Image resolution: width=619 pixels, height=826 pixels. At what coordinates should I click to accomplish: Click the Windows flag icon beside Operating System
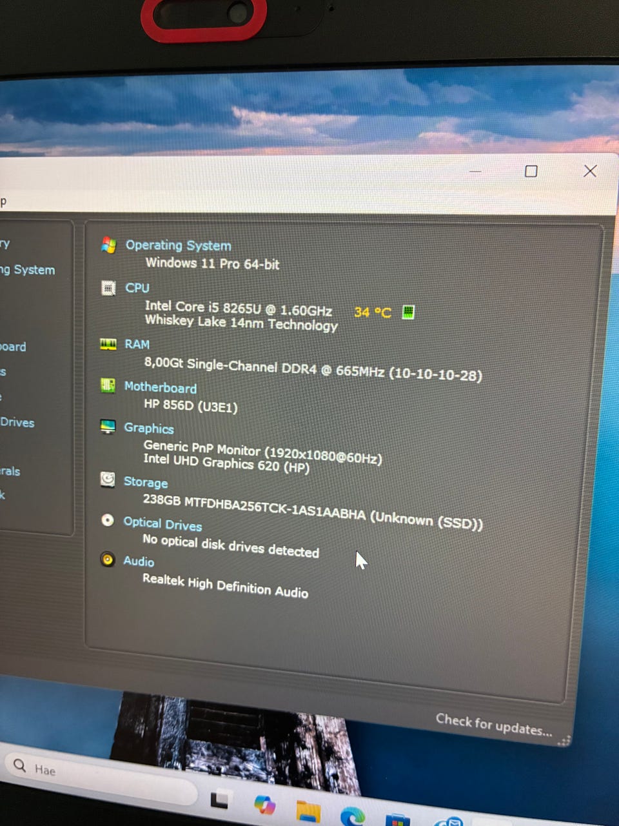pos(108,245)
